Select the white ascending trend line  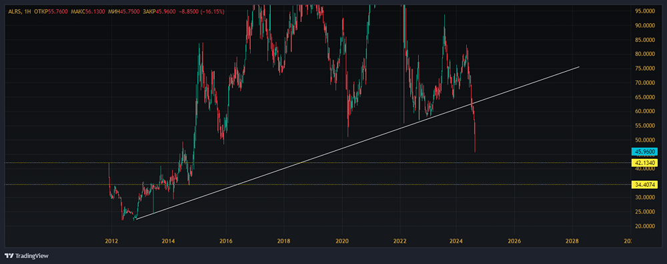click(358, 143)
